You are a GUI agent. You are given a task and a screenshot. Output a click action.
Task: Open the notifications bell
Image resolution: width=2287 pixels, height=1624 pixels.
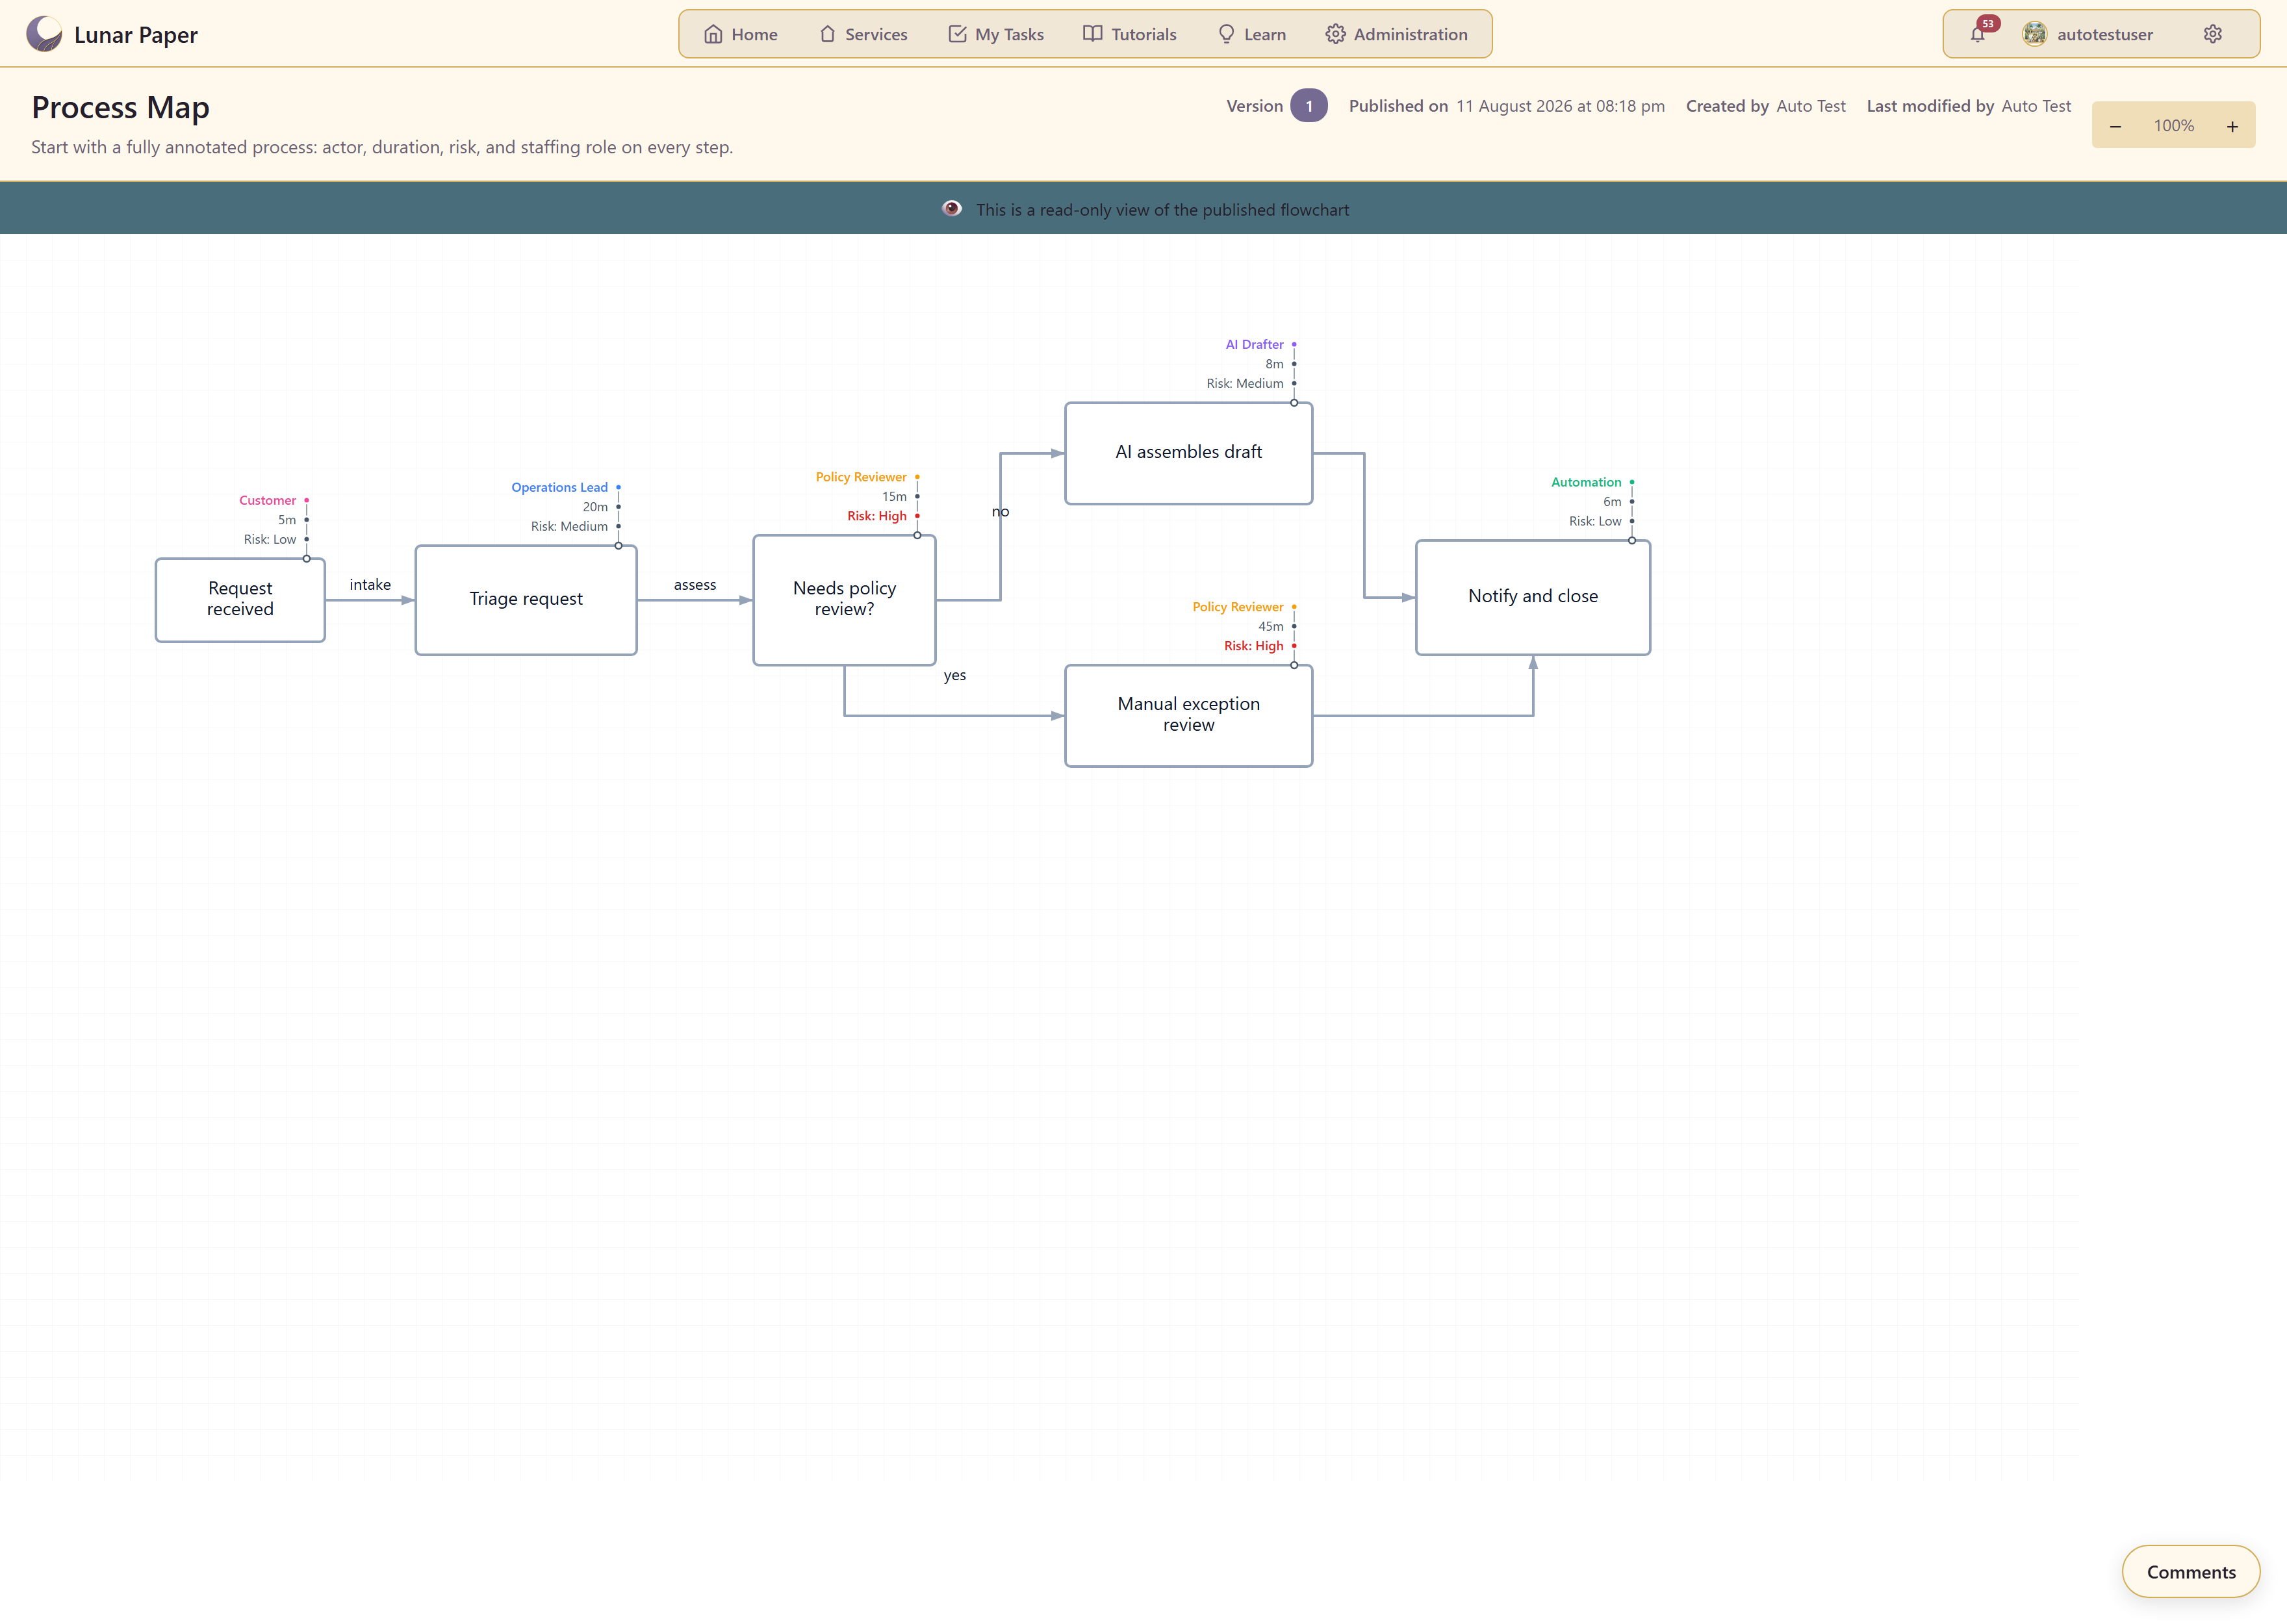[x=1977, y=34]
